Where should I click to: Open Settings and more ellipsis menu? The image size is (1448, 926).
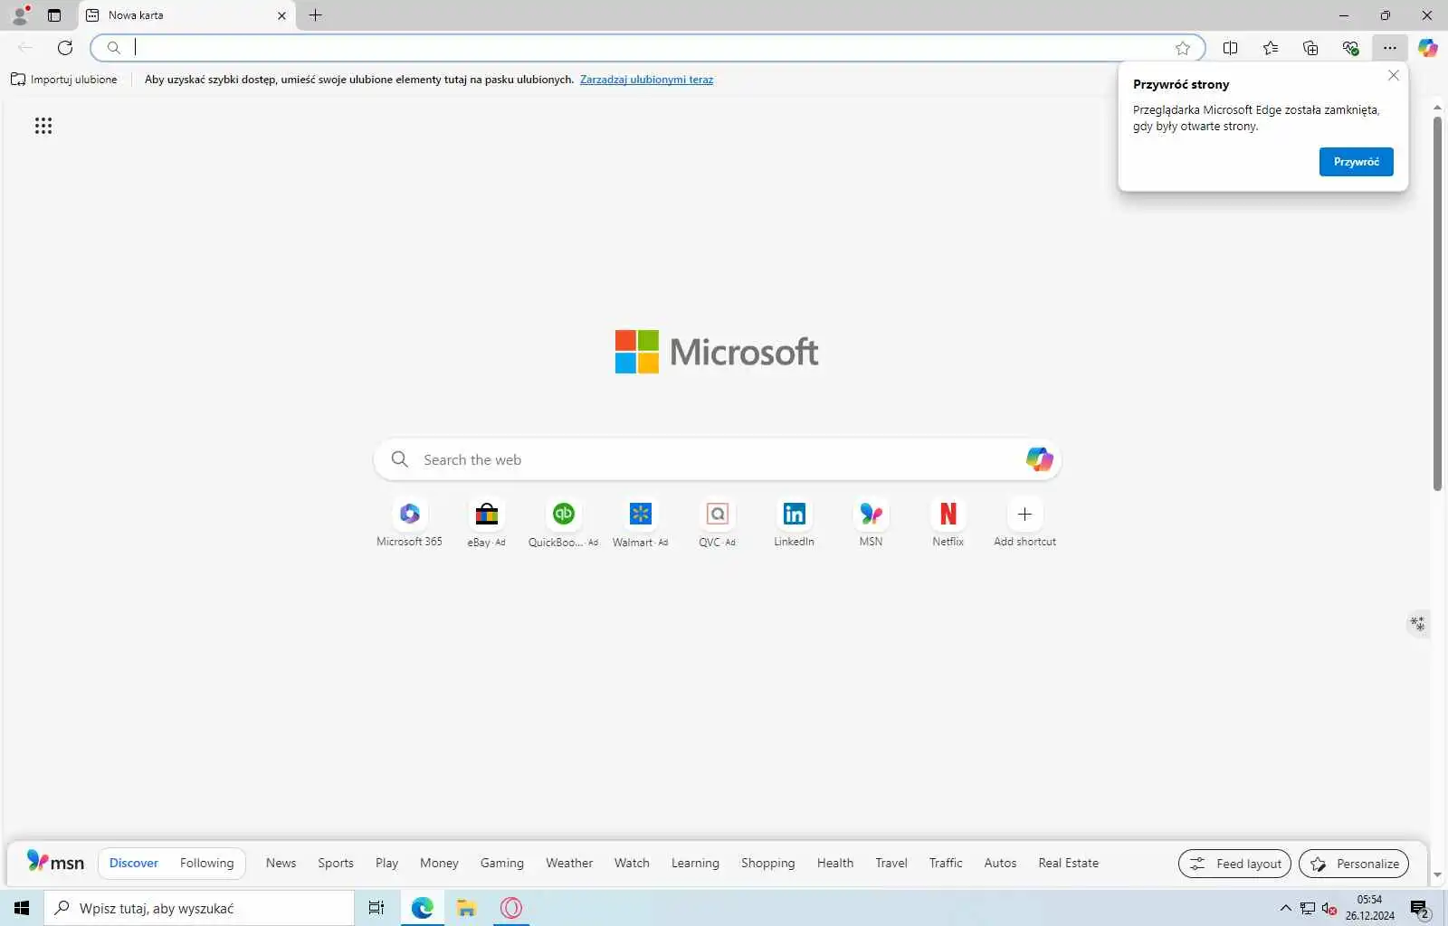click(x=1390, y=48)
